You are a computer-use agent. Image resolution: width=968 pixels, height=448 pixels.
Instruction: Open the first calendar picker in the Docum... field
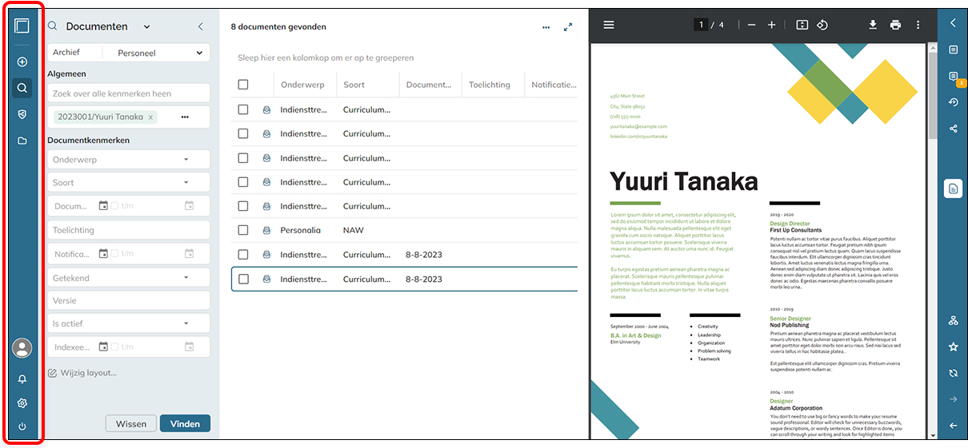click(x=103, y=206)
